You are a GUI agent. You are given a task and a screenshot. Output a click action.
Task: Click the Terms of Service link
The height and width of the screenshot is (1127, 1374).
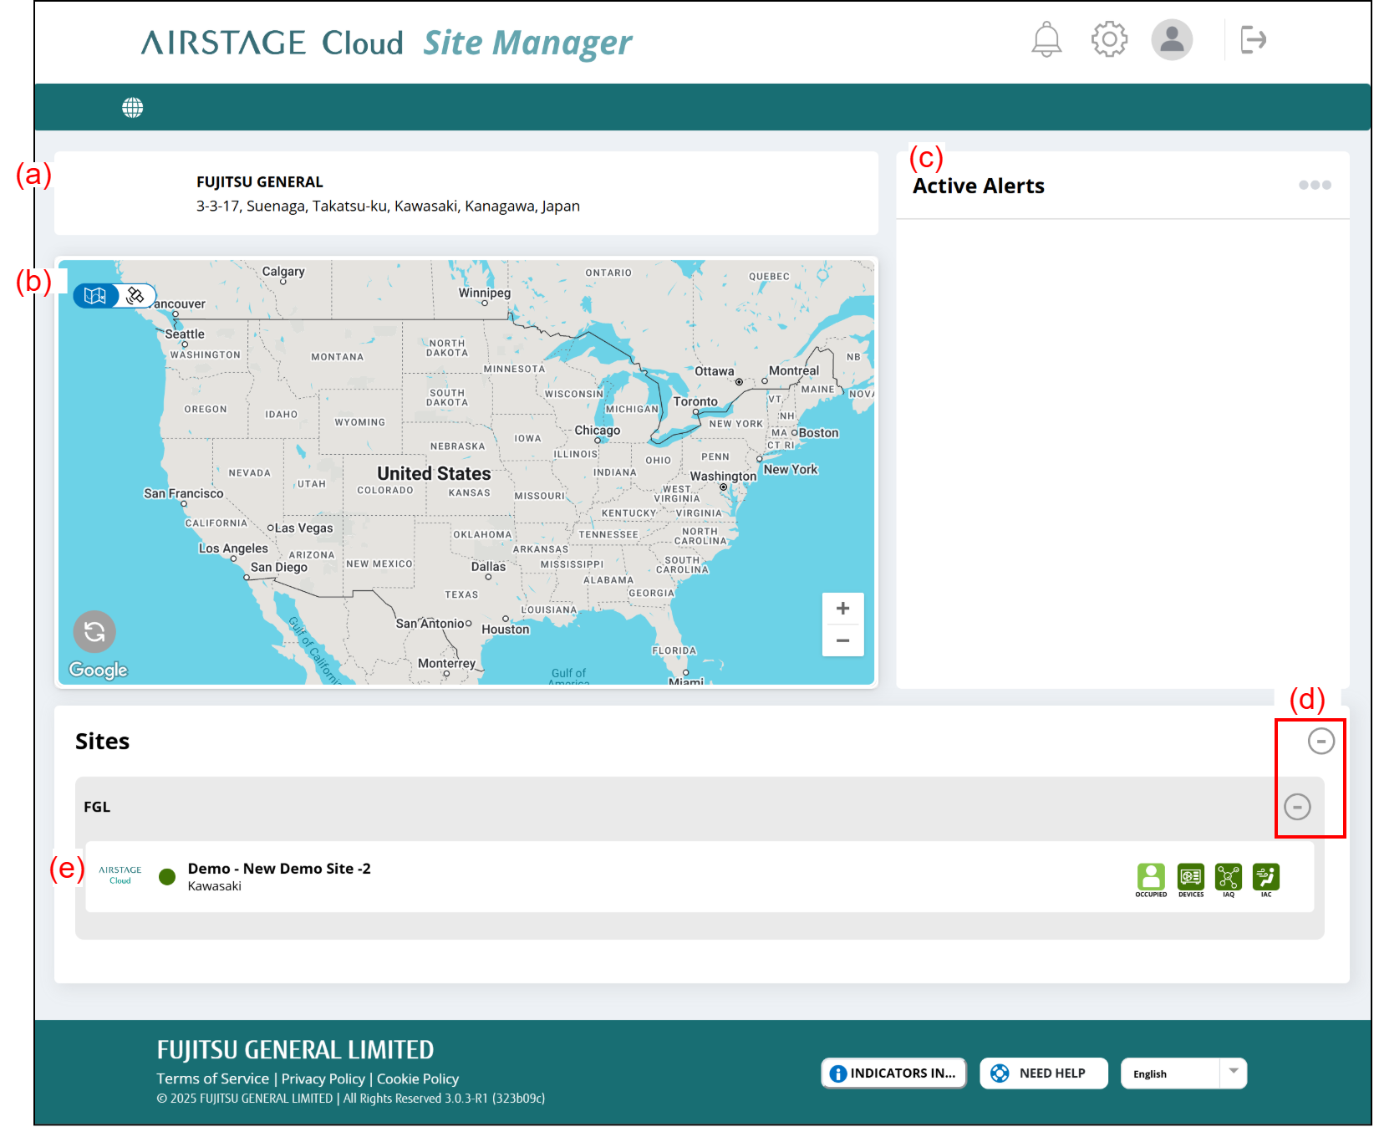click(212, 1079)
